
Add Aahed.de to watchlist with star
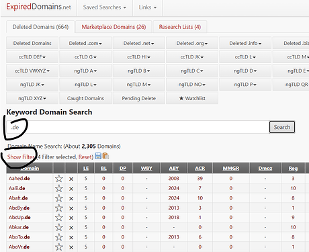pos(59,179)
